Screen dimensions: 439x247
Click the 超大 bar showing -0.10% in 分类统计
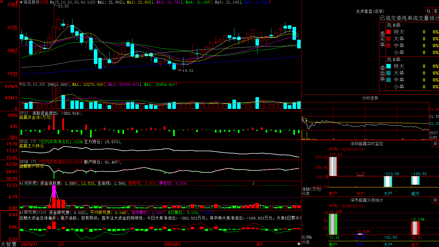point(415,228)
